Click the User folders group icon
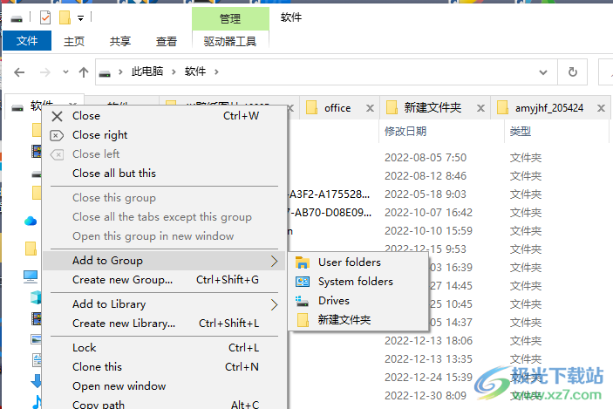613x409 pixels. click(x=303, y=262)
